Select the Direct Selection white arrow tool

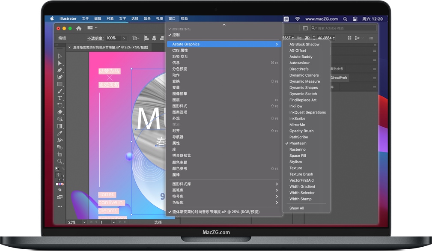click(60, 63)
